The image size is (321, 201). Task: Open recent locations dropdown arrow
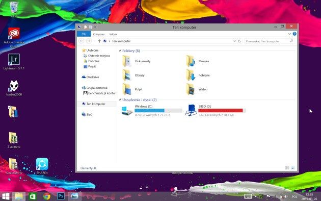click(x=94, y=41)
